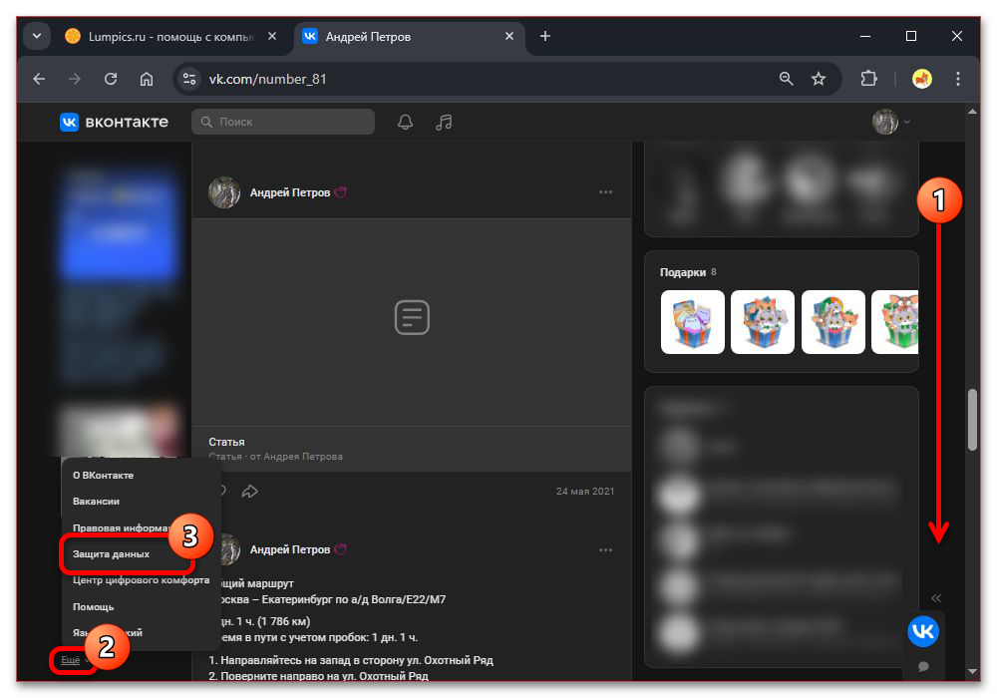Bookmark this page with star icon
The width and height of the screenshot is (997, 698).
click(x=819, y=79)
